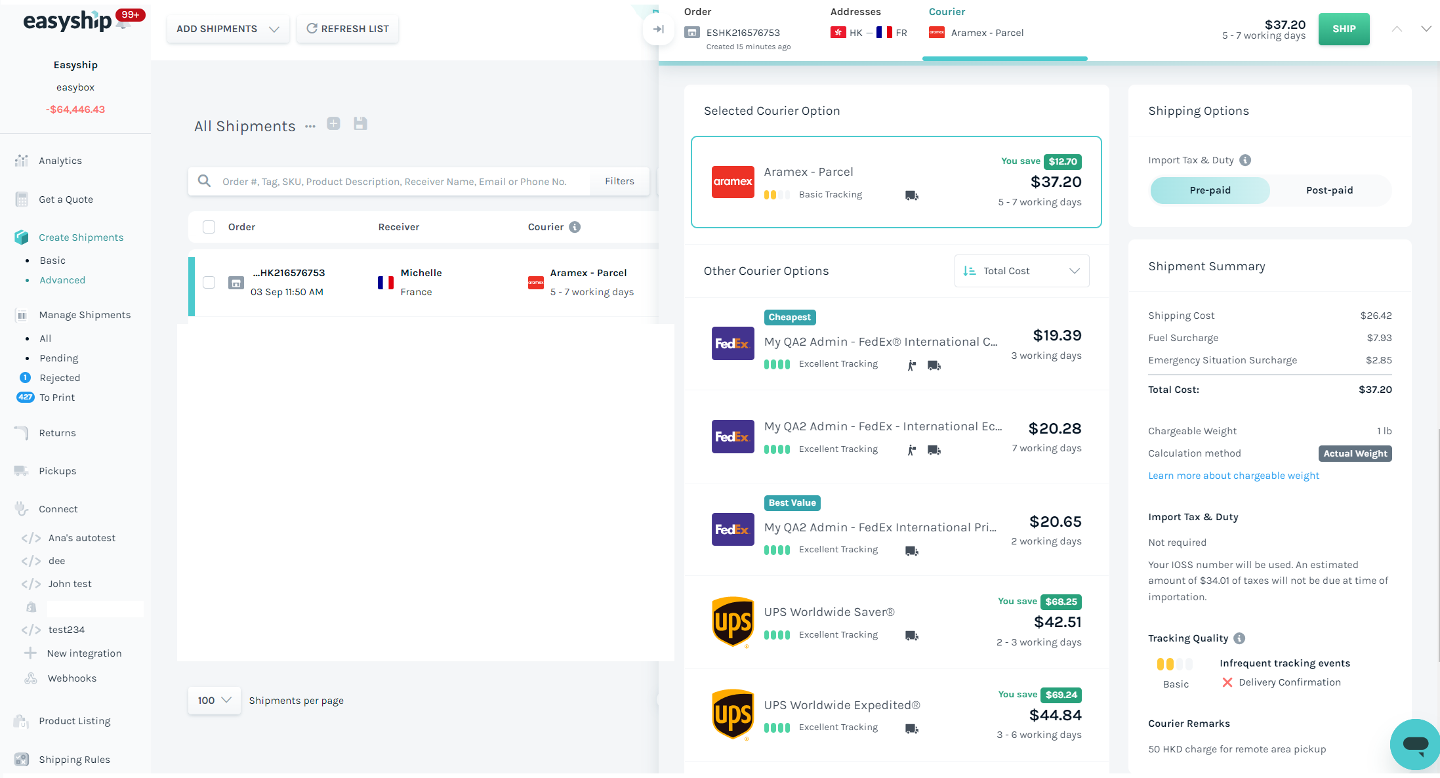The height and width of the screenshot is (778, 1440).
Task: Open Basic under Create Shipments
Action: coord(52,260)
